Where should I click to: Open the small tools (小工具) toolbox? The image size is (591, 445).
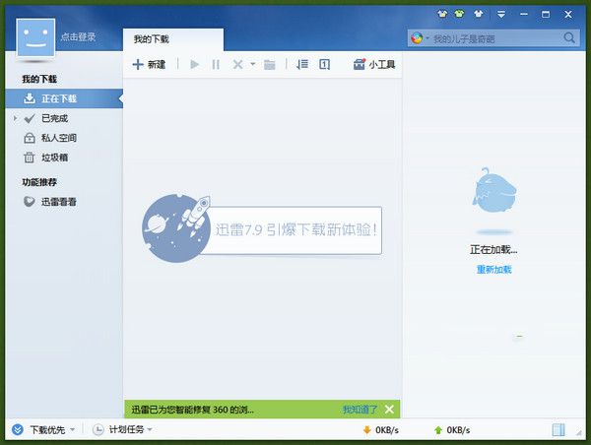pos(373,64)
